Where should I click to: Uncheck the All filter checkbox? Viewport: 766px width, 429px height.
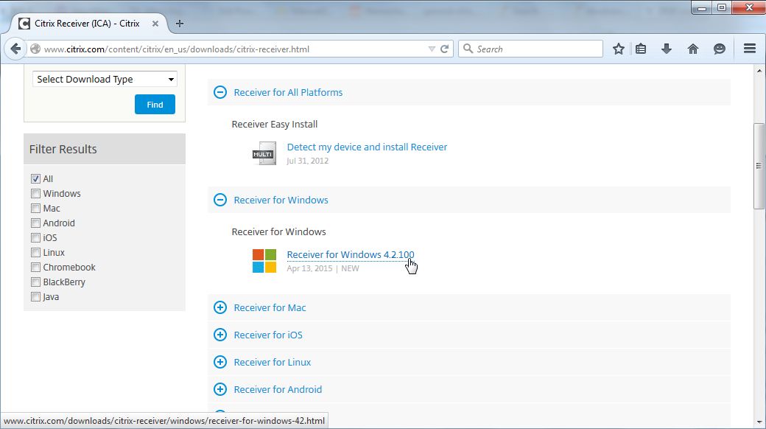pyautogui.click(x=35, y=179)
